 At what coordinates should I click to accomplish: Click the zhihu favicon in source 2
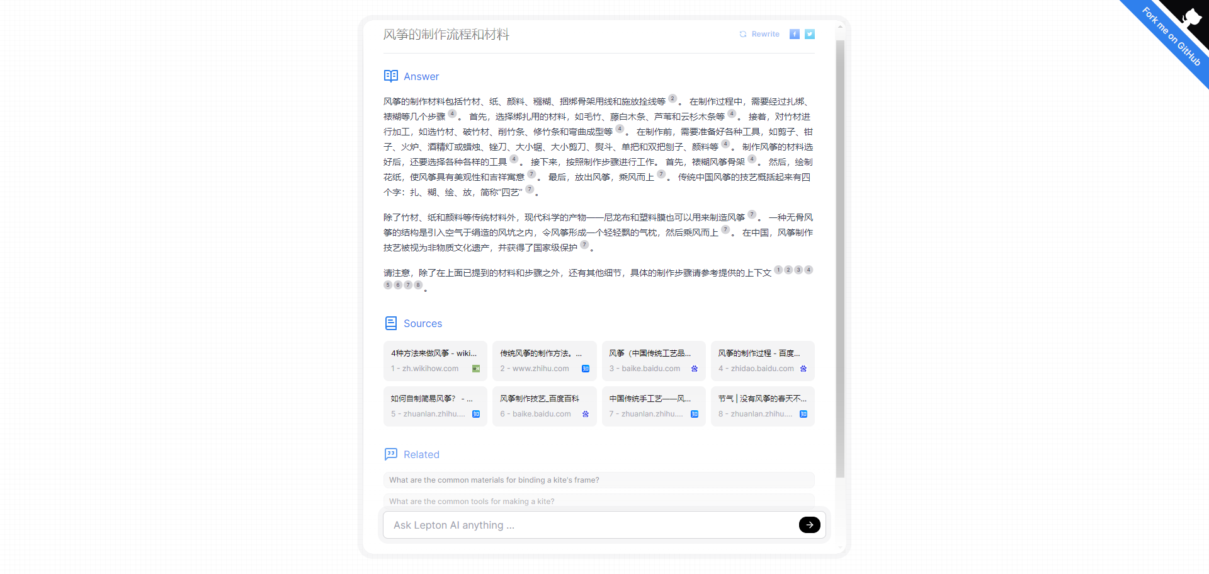586,369
